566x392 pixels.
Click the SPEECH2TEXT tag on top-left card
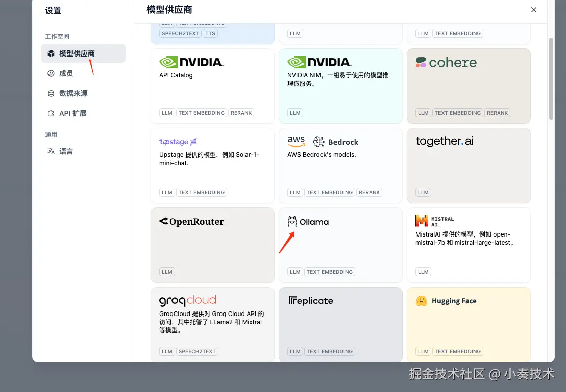click(x=181, y=34)
